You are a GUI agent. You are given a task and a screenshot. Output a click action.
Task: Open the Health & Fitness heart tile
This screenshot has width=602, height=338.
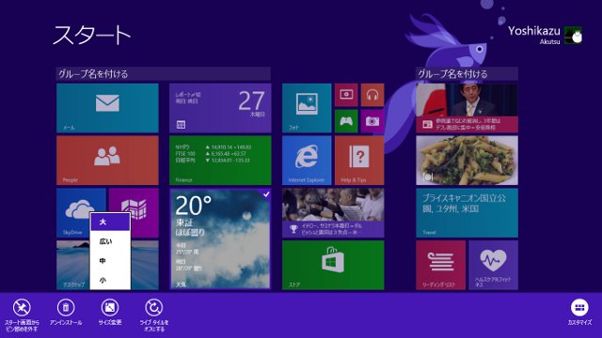tap(493, 265)
